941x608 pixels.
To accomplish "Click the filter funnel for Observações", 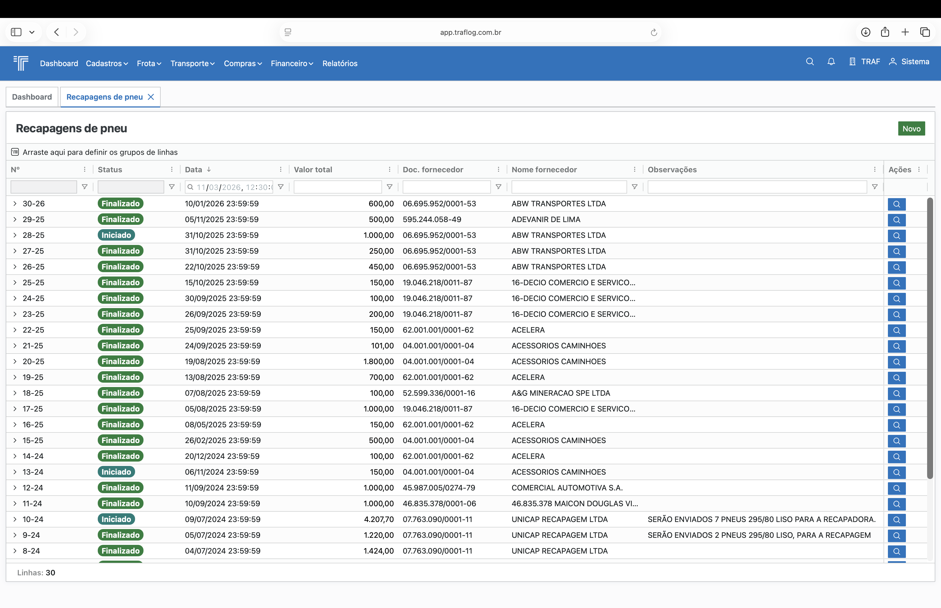I will point(875,187).
